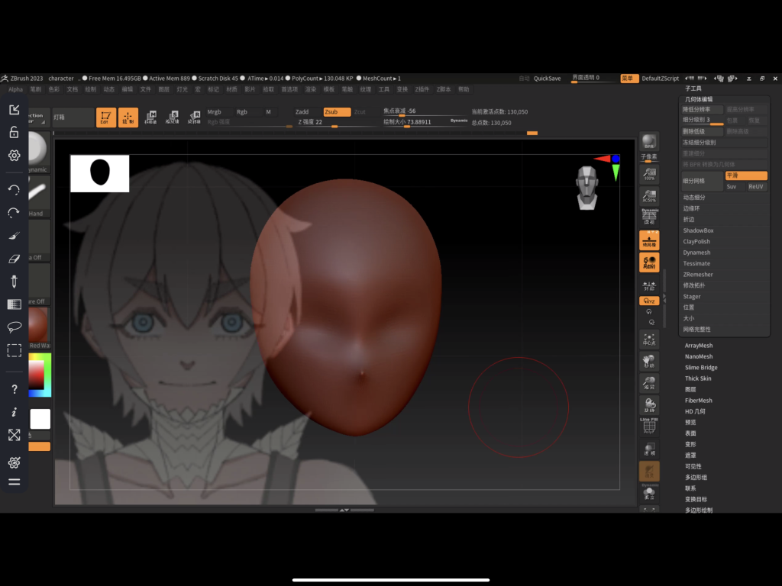Image resolution: width=782 pixels, height=586 pixels.
Task: Toggle the 平滑 smooth option
Action: [745, 175]
